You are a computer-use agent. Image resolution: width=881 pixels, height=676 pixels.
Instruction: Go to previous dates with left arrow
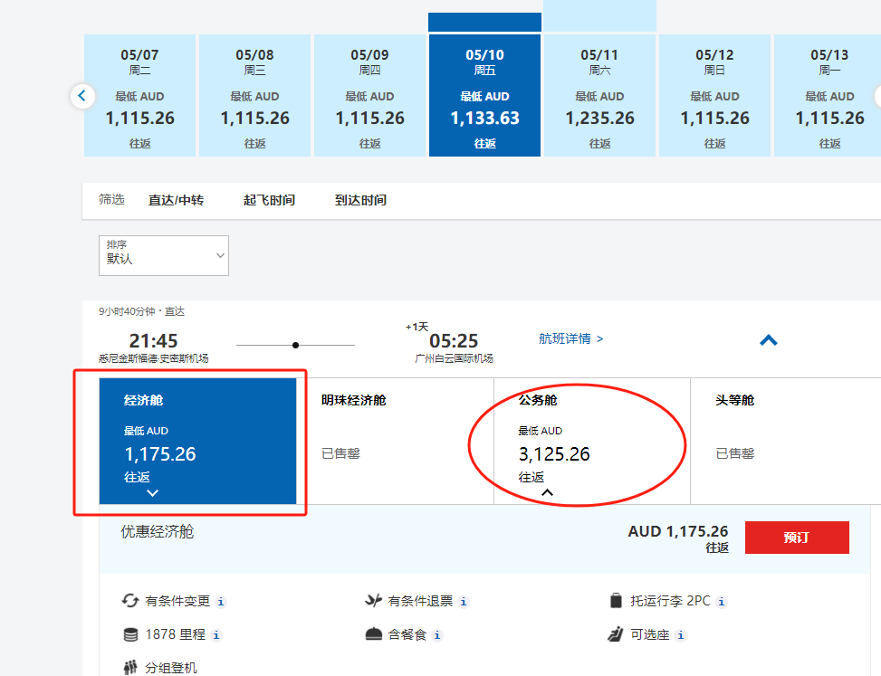click(82, 95)
